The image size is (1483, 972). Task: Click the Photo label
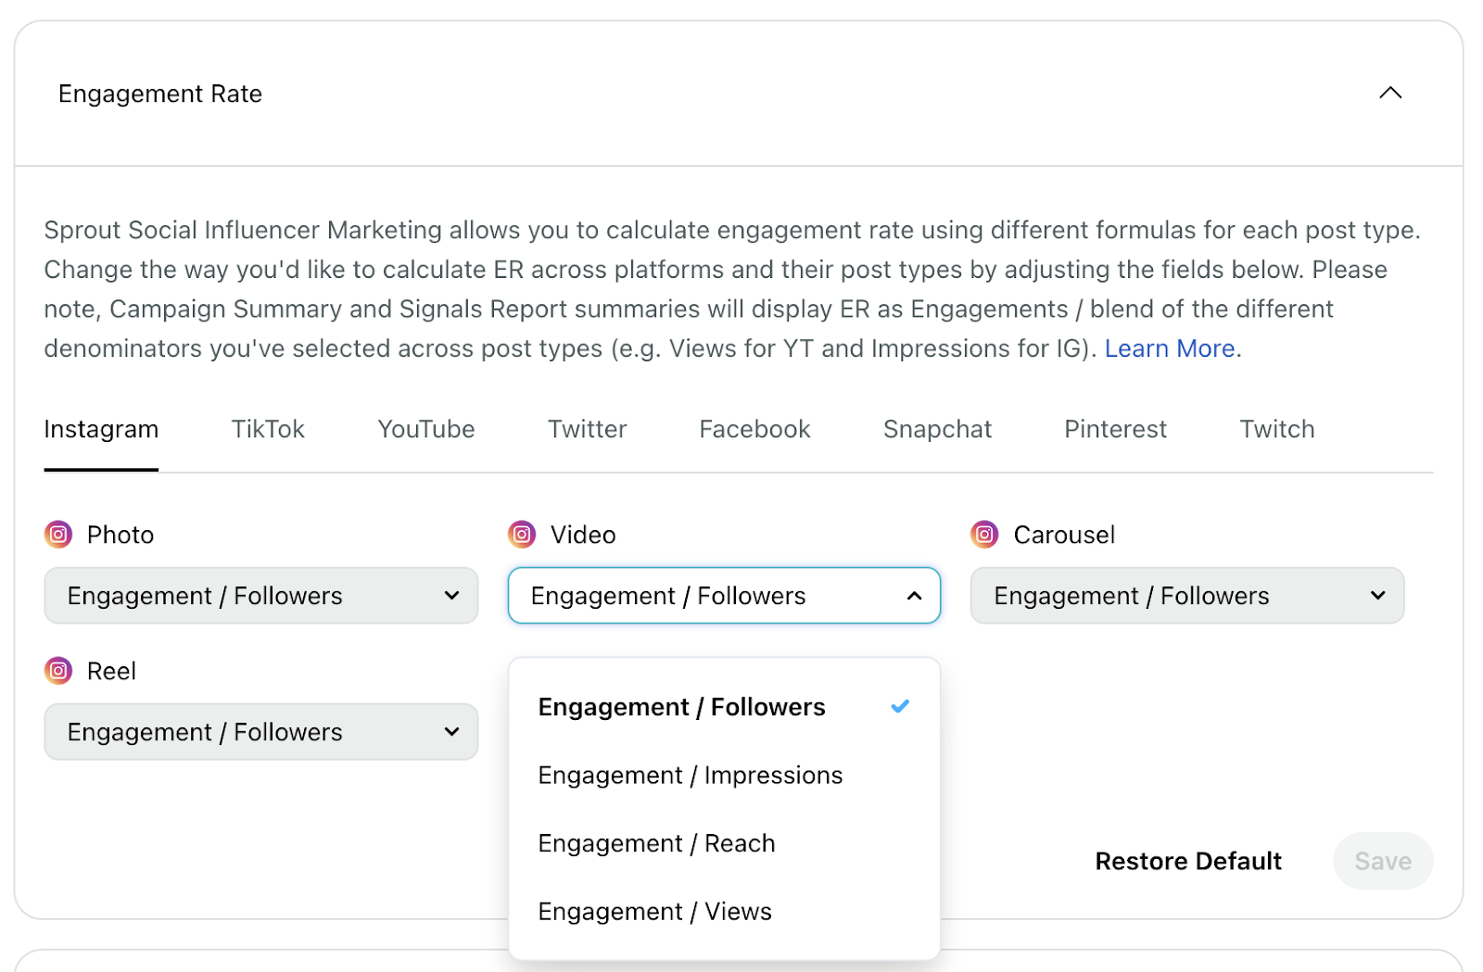120,535
